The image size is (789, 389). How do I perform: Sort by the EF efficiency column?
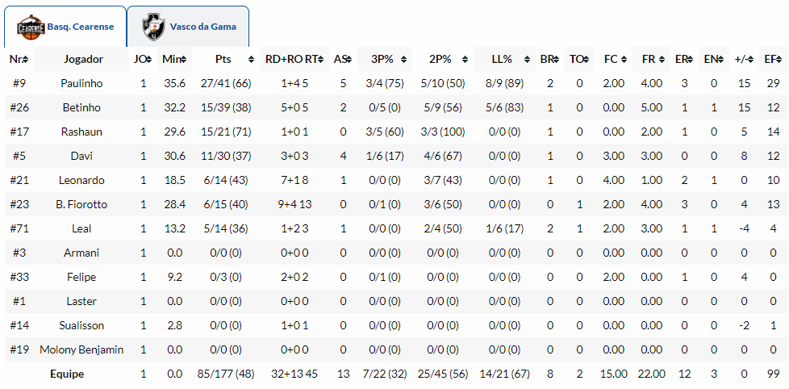coord(773,59)
